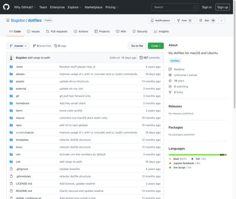Open the master branch dropdown

pos(18,46)
